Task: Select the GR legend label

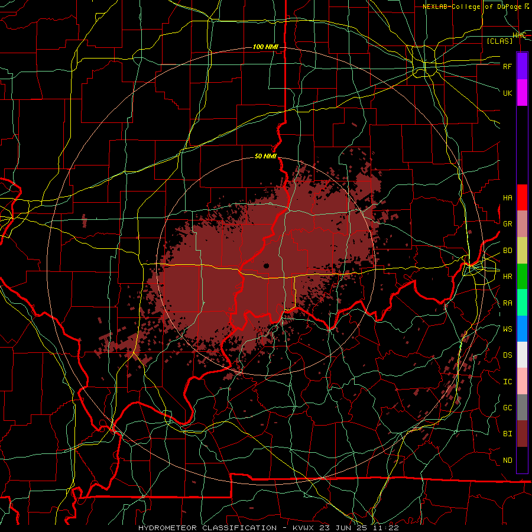Action: 507,224
